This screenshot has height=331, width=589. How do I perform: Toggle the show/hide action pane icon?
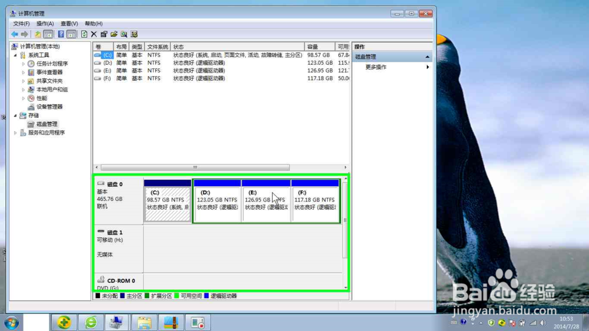pos(71,34)
